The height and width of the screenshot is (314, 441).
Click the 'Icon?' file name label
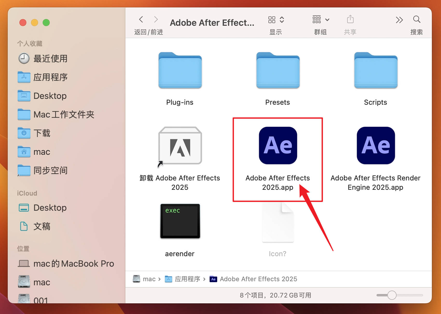click(278, 254)
